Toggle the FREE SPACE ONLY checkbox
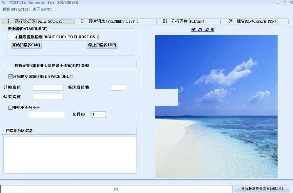Viewport: 293px width, 193px height. [10, 76]
